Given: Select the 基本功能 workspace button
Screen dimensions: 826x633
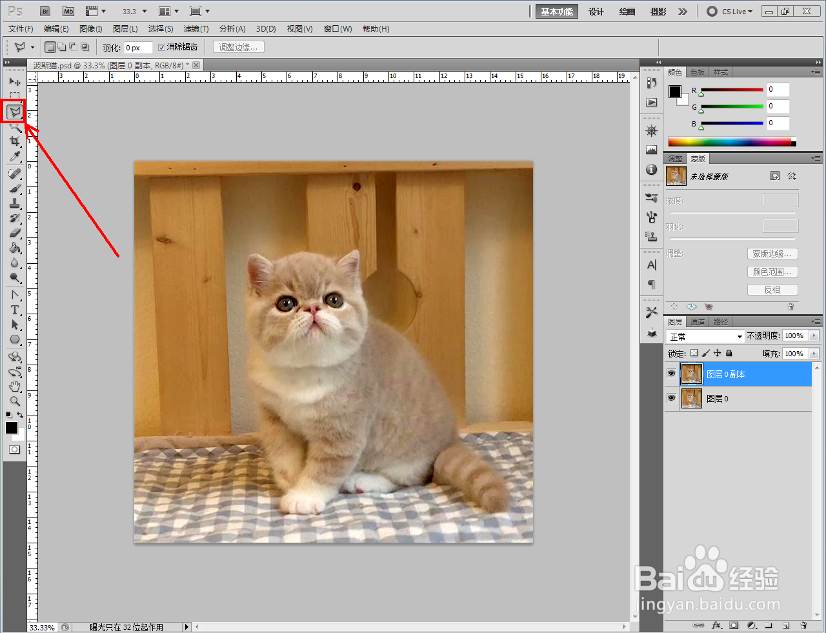Looking at the screenshot, I should tap(557, 12).
